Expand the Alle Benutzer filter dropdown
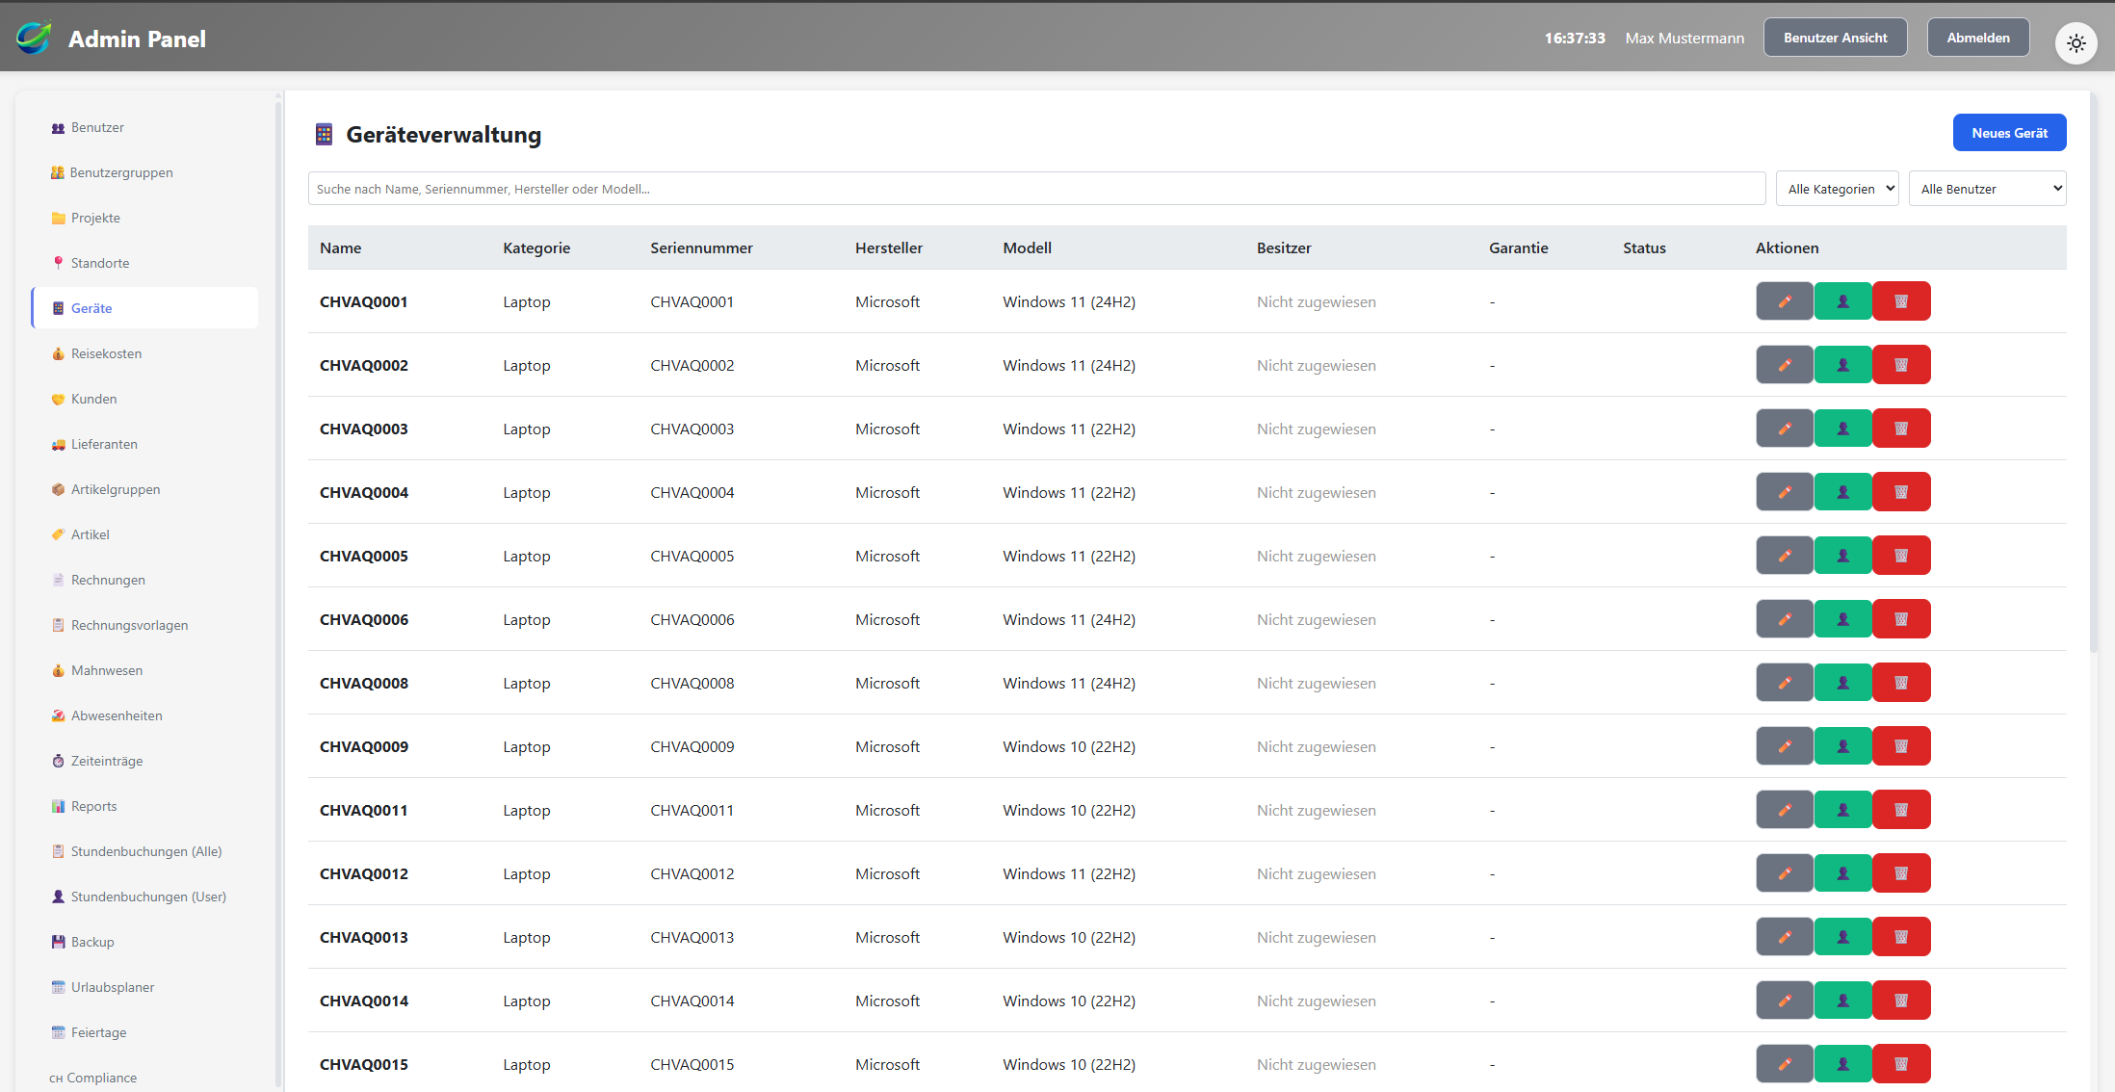Image resolution: width=2115 pixels, height=1092 pixels. [x=1987, y=189]
